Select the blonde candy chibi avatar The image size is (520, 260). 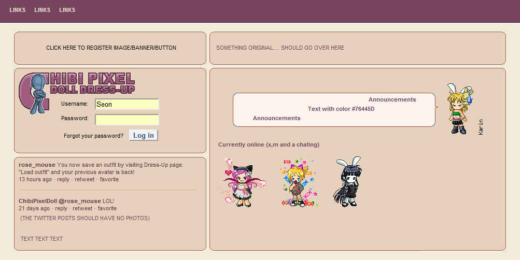pyautogui.click(x=298, y=182)
